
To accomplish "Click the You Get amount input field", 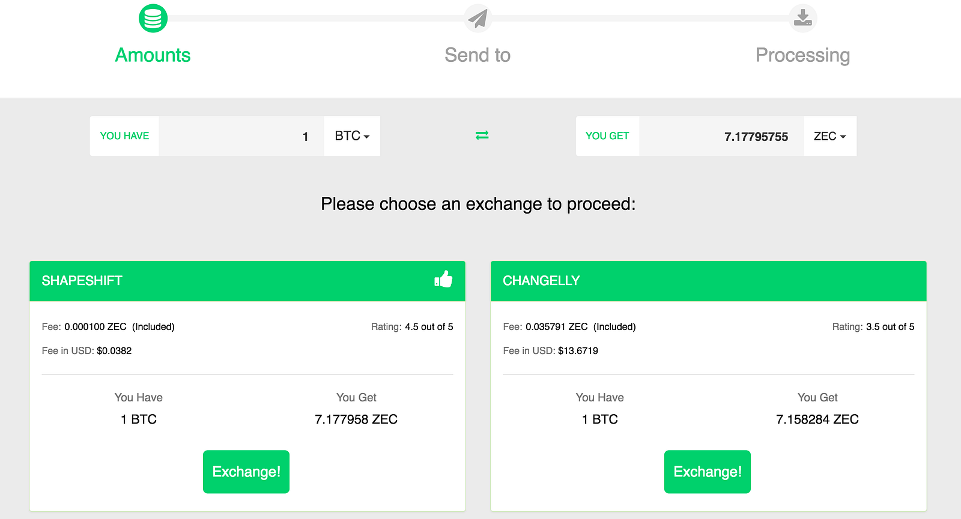I will coord(721,136).
